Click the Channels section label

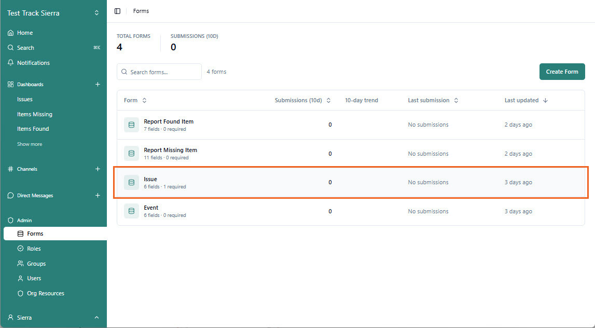pyautogui.click(x=27, y=169)
